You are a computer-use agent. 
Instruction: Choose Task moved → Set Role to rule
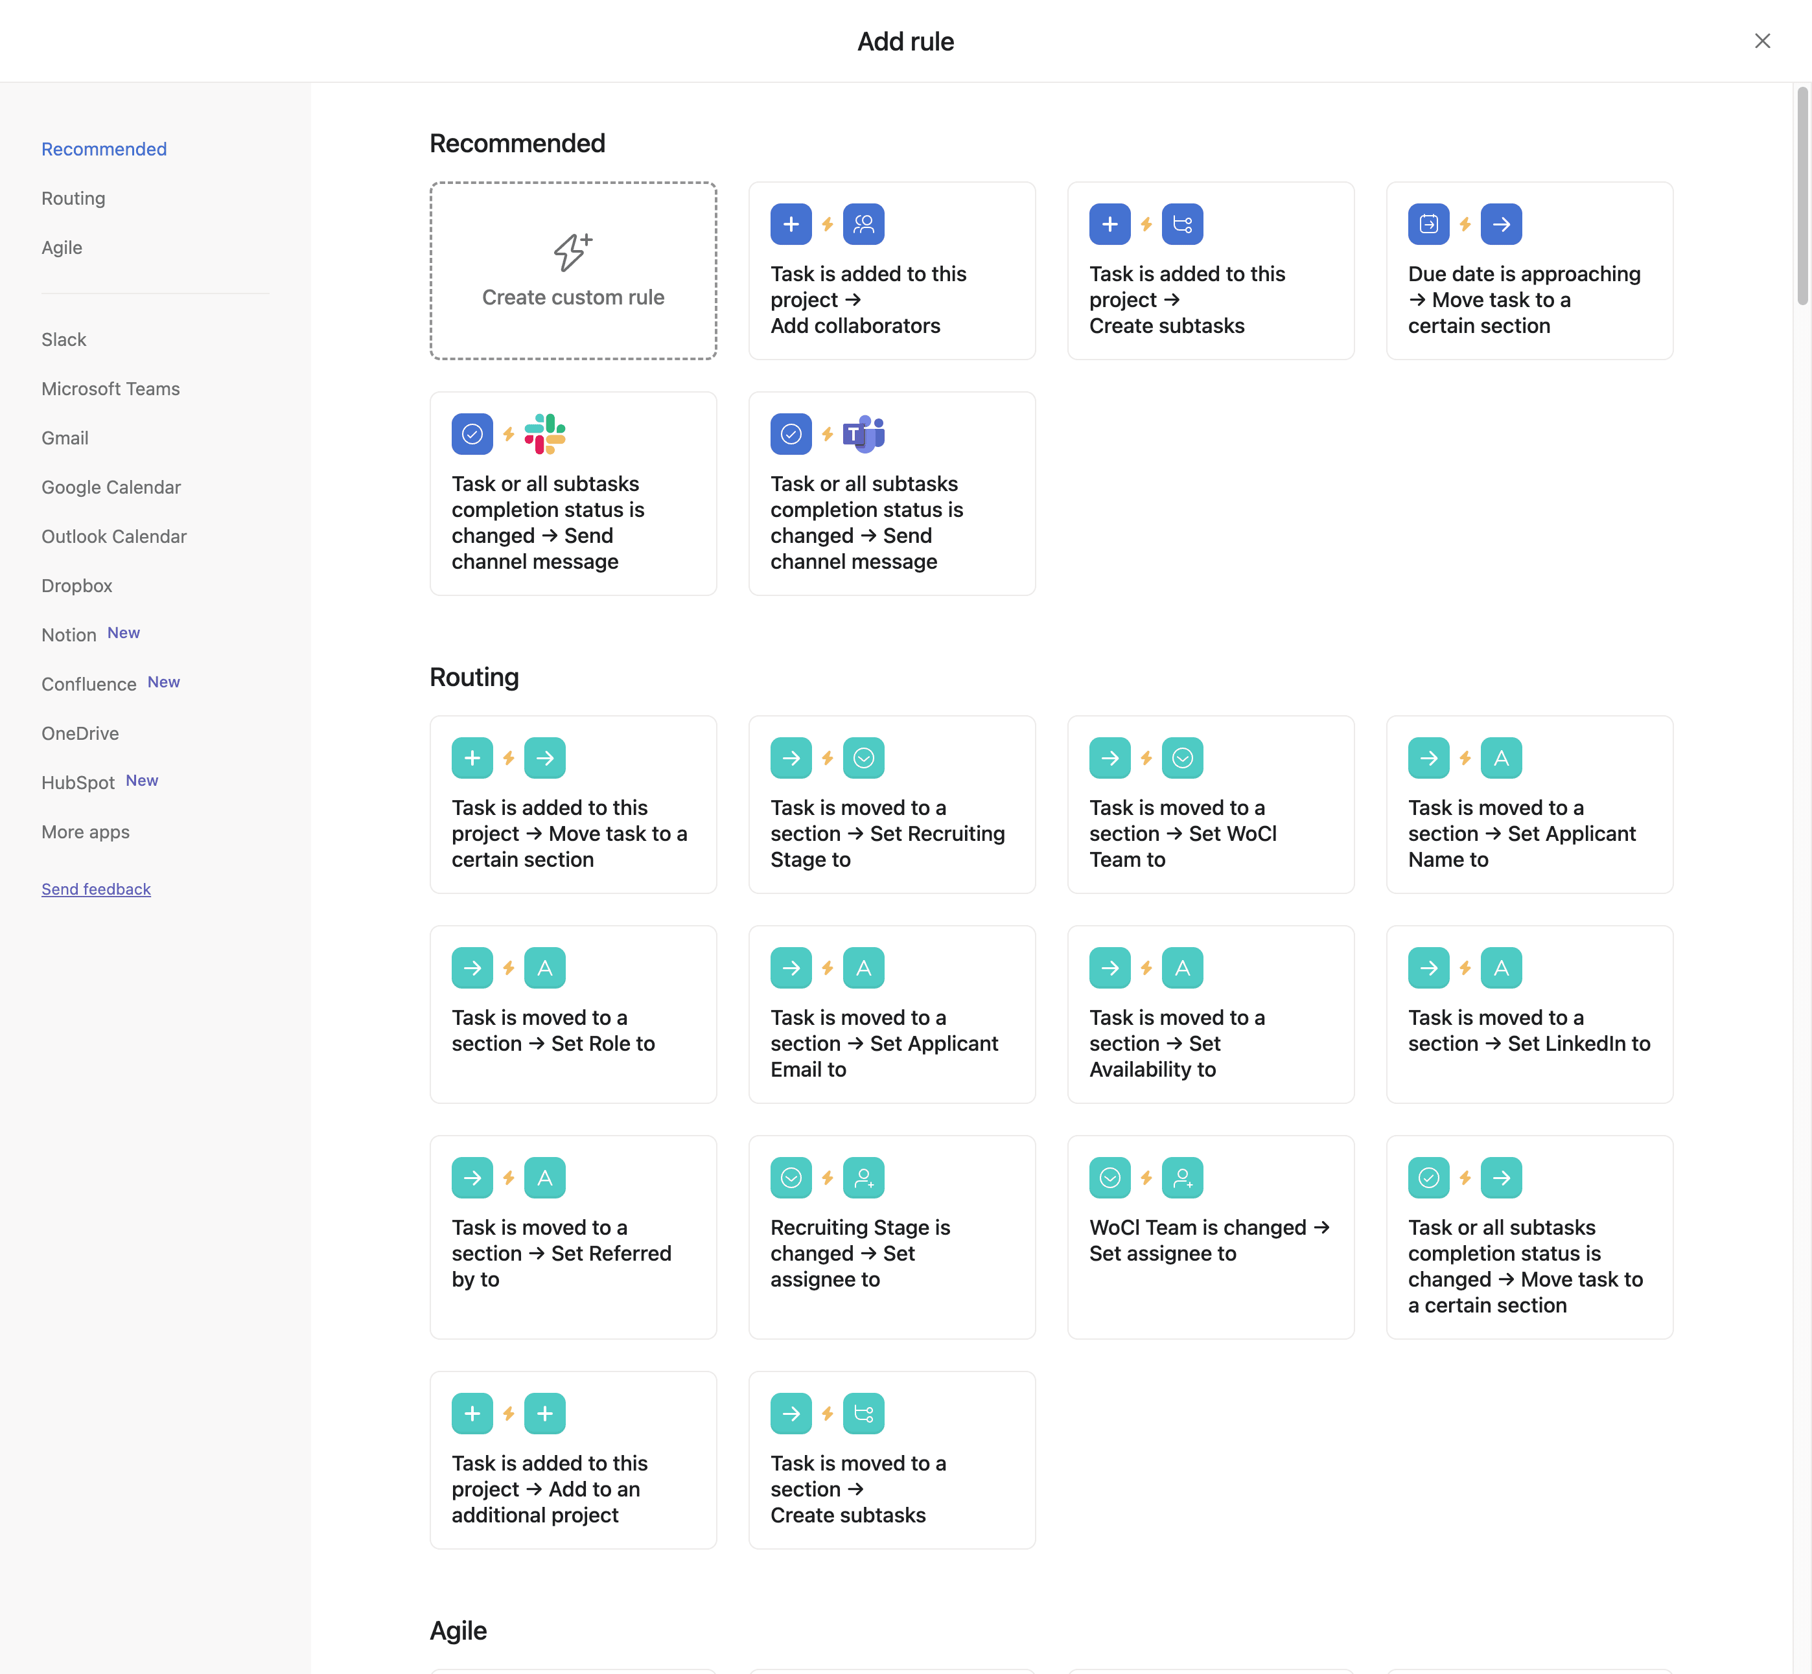pos(573,1015)
